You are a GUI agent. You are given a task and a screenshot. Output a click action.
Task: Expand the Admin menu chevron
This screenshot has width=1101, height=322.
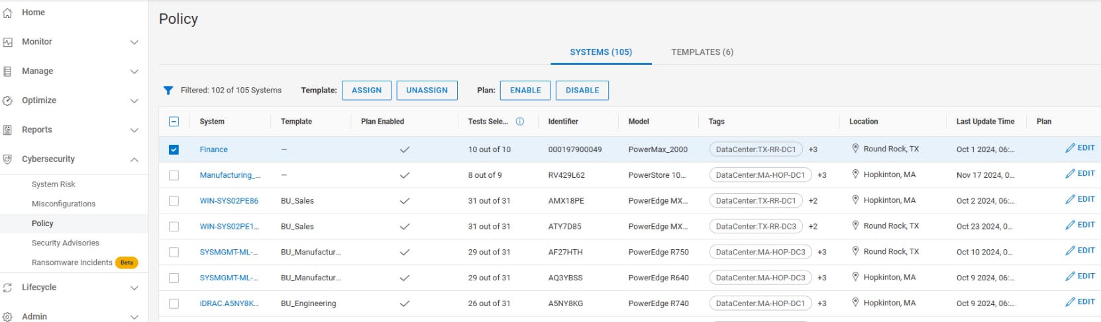click(x=134, y=317)
